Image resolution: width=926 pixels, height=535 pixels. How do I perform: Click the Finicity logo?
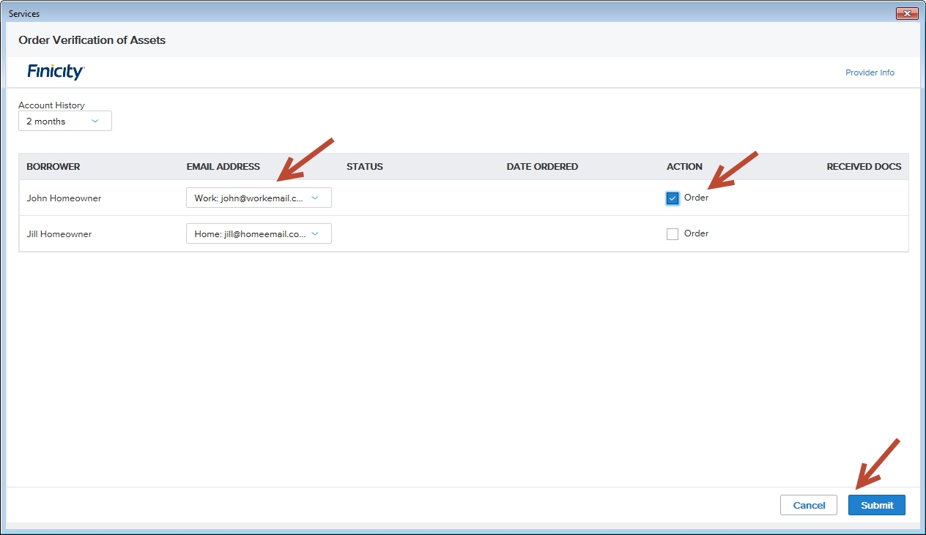56,72
